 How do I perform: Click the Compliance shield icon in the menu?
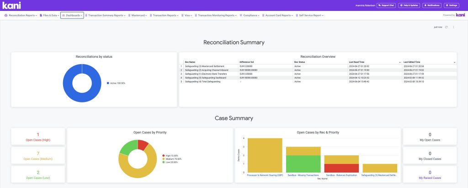tap(241, 15)
